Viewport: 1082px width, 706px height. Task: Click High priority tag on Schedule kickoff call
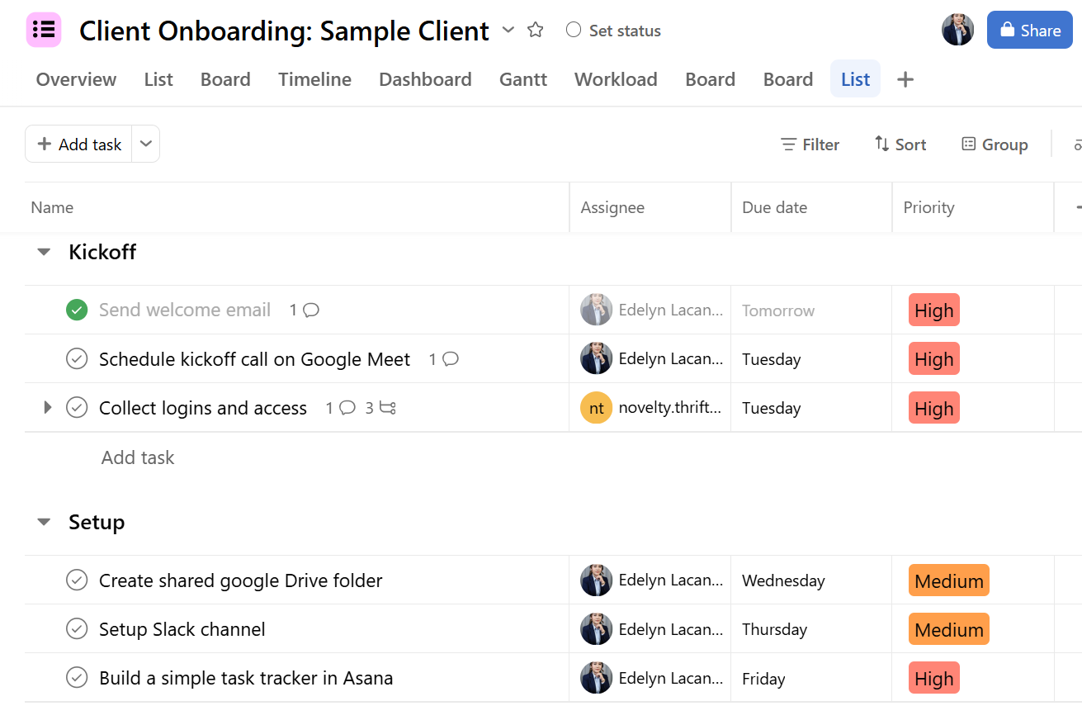click(x=934, y=359)
